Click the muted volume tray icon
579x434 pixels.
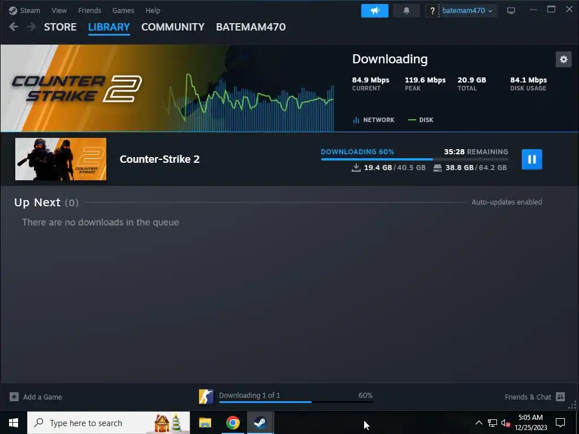[x=505, y=423]
